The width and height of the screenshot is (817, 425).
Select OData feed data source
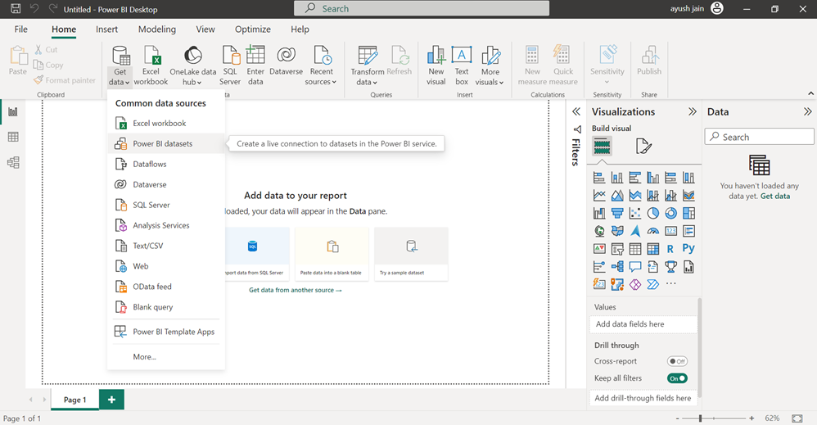pos(165,287)
